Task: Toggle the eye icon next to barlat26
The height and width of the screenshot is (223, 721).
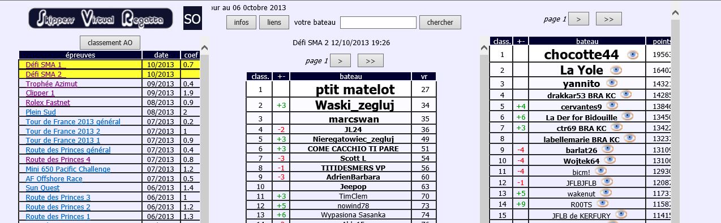Action: tap(608, 149)
